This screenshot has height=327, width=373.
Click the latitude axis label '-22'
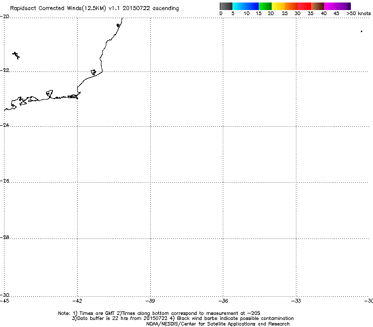coord(5,70)
